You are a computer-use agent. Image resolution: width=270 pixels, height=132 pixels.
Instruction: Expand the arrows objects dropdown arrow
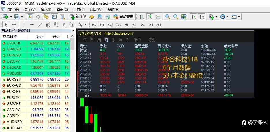pyautogui.click(x=85, y=24)
